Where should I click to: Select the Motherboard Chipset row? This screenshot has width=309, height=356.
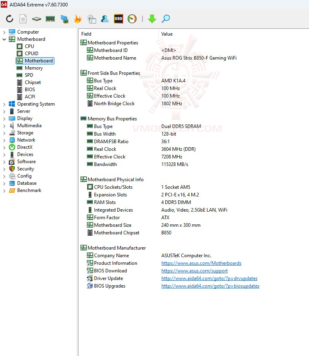(x=194, y=233)
